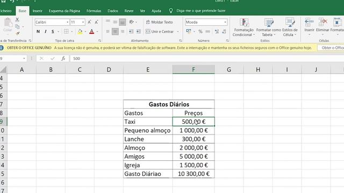Screen dimensions: 344x193
Task: Select cell with Pequeno almoço
Action: 148,130
